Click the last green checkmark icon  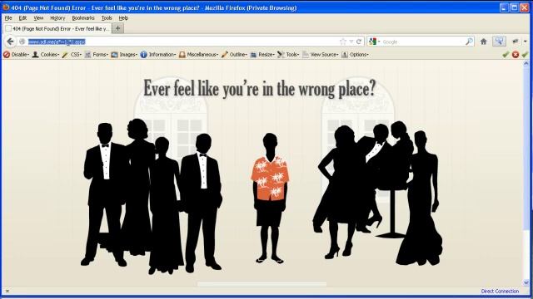click(x=525, y=55)
